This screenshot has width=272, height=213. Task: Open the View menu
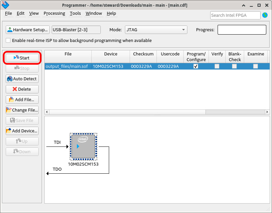[34, 13]
